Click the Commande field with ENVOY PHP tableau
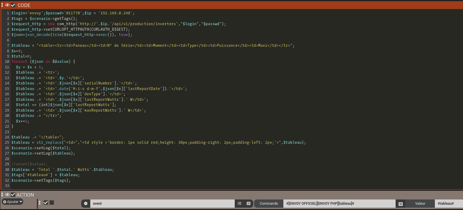463x210 pixels. tap(338, 204)
